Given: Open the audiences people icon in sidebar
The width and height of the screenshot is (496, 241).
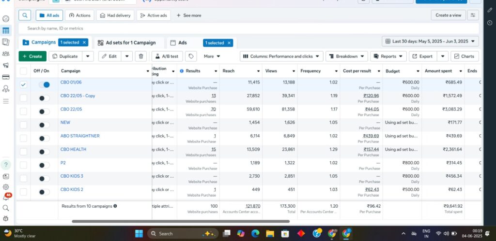Looking at the screenshot, I should (6, 54).
